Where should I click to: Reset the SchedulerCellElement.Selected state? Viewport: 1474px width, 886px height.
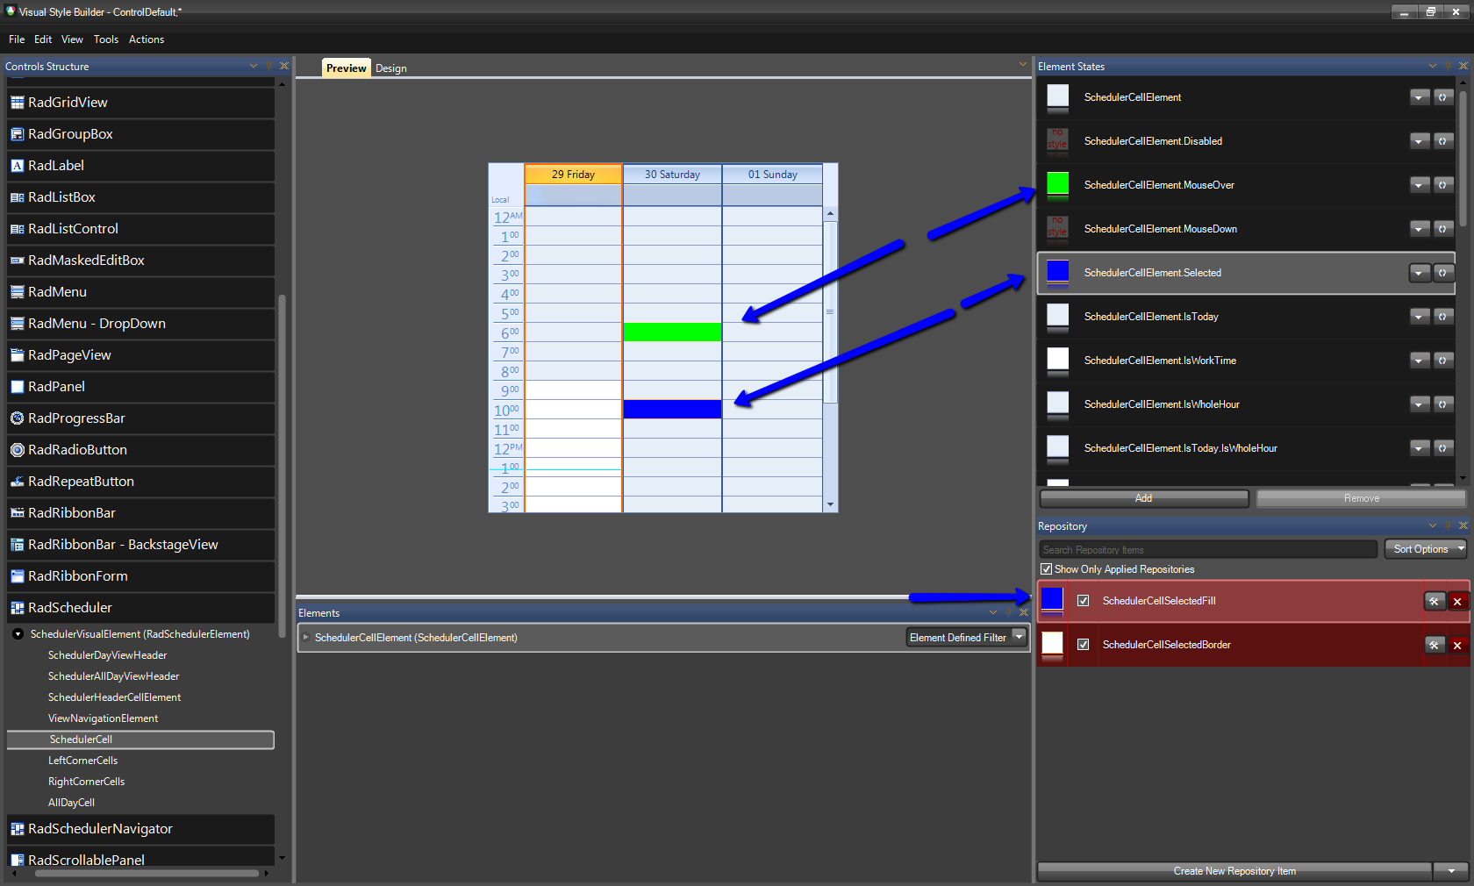click(x=1443, y=273)
